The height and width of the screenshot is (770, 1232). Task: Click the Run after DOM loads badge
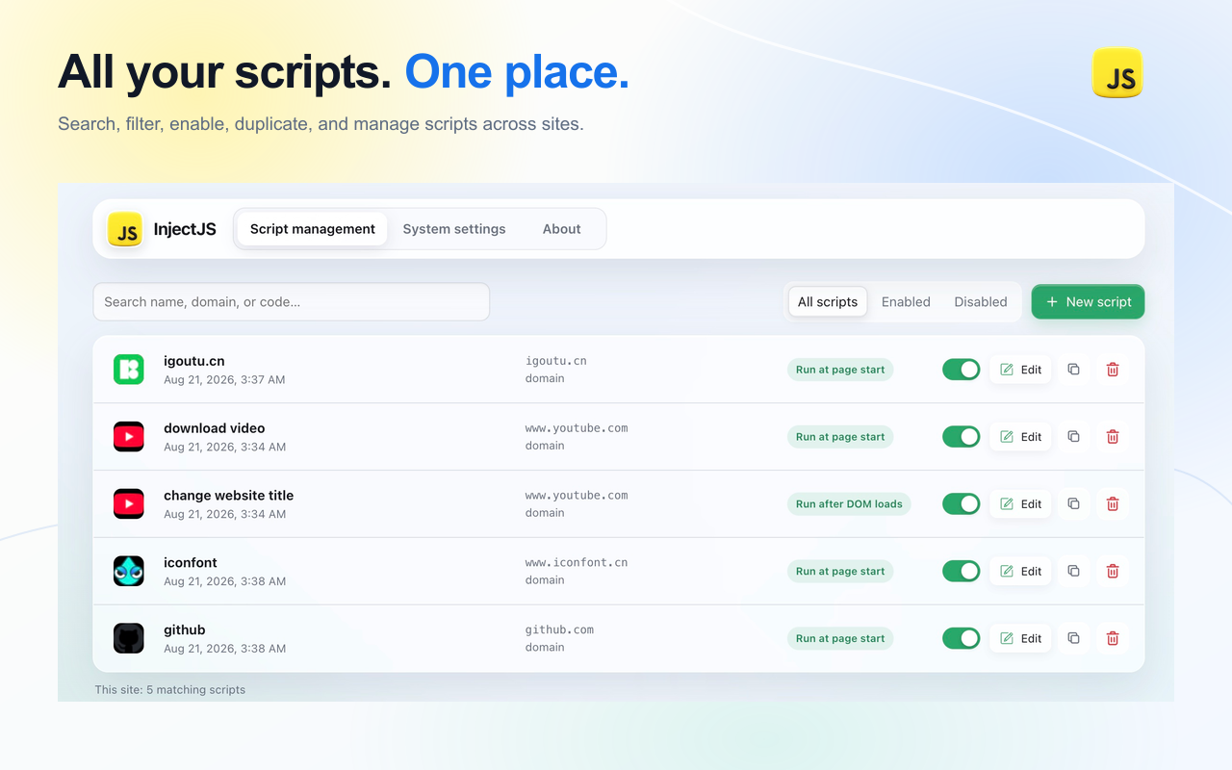tap(849, 504)
